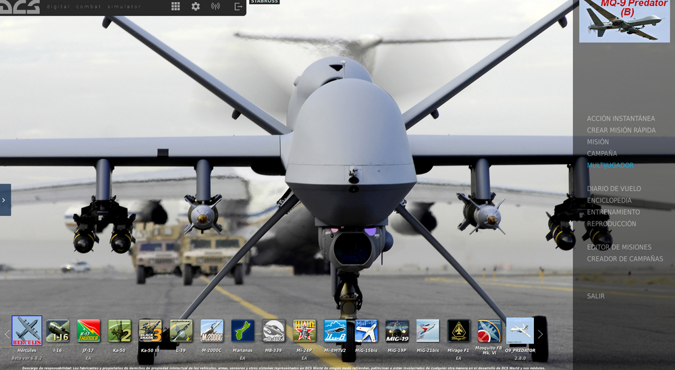Select the L-39 module icon
675x370 pixels.
(181, 331)
